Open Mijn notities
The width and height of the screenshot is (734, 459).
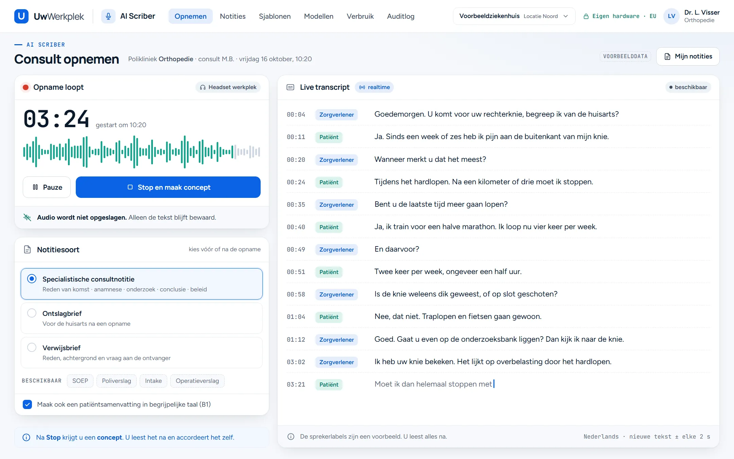688,56
